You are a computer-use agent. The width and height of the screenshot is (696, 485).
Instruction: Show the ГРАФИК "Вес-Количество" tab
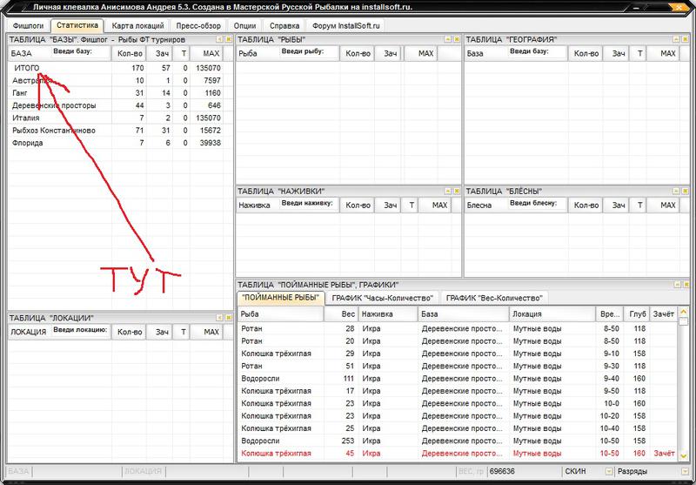[495, 298]
